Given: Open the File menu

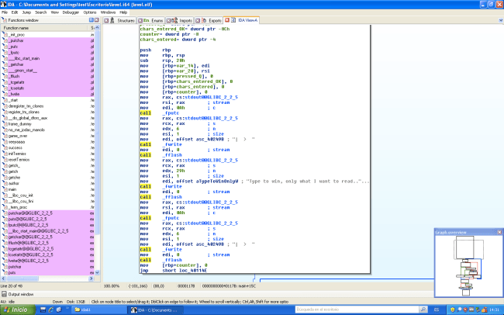Looking at the screenshot, I should pyautogui.click(x=6, y=12).
